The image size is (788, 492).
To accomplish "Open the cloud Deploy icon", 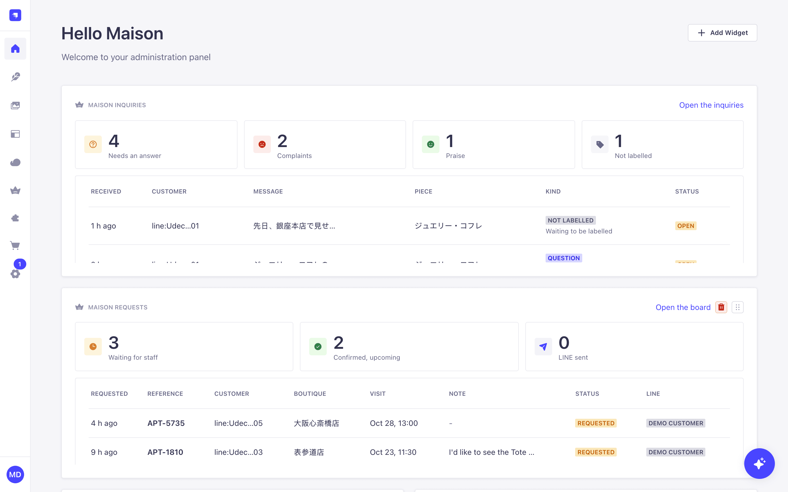I will point(15,162).
